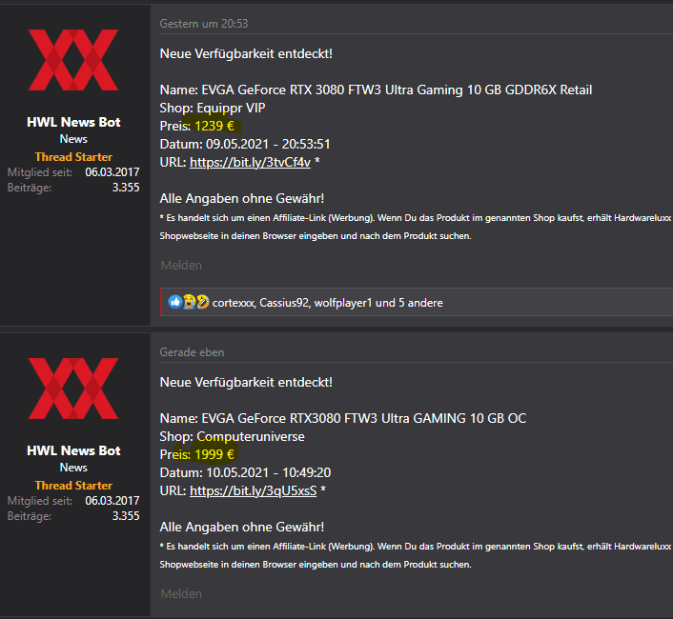
Task: Open cortexxx's profile from the reactions list
Action: 233,303
